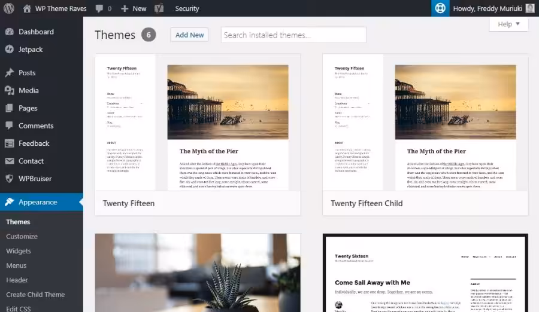This screenshot has width=539, height=312.
Task: Select the Twenty Fifteen Child theme screenshot
Action: [x=425, y=122]
